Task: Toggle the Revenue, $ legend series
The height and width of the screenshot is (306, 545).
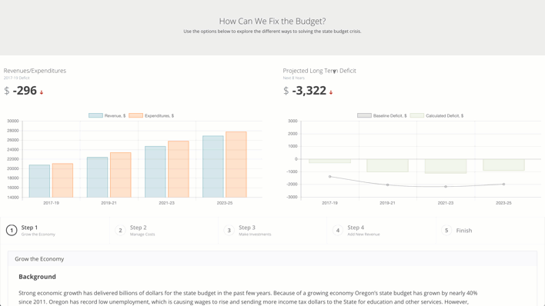Action: click(107, 115)
